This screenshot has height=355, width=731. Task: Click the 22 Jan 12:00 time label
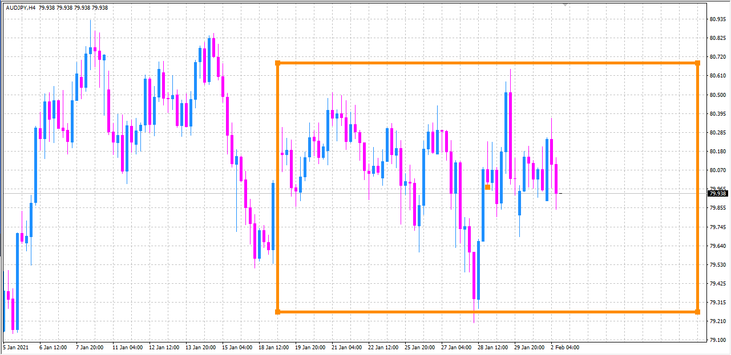pos(383,347)
